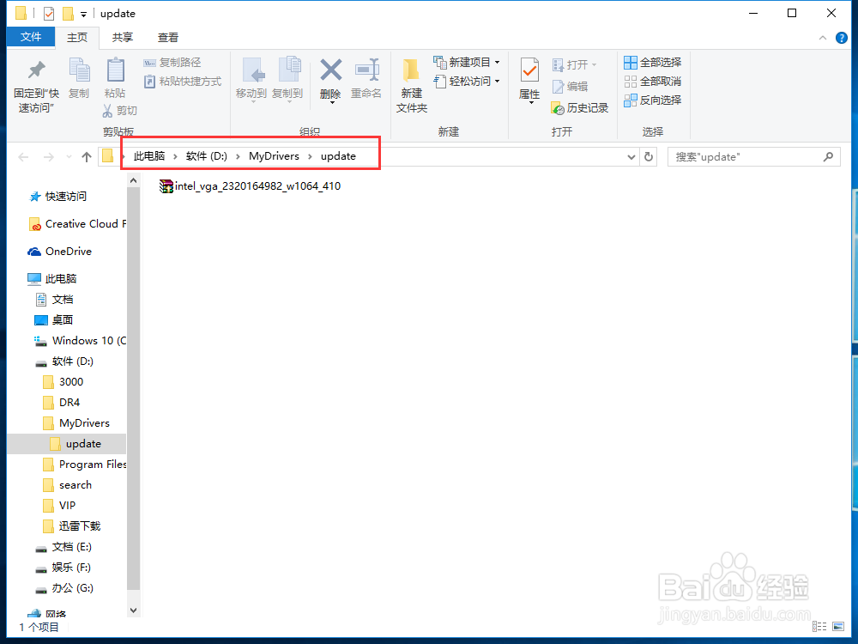Create a New folder
Viewport: 858px width, 644px height.
[412, 85]
